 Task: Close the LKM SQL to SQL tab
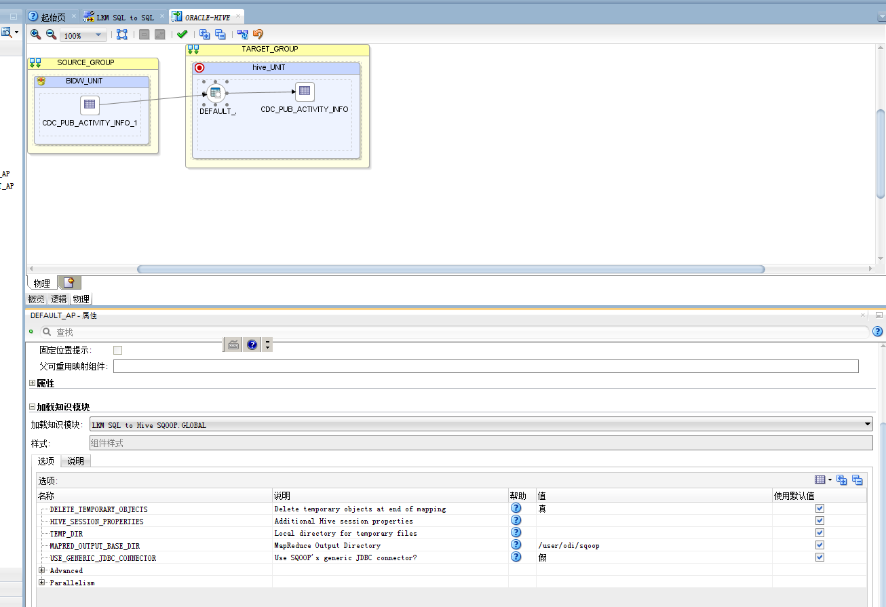point(162,16)
